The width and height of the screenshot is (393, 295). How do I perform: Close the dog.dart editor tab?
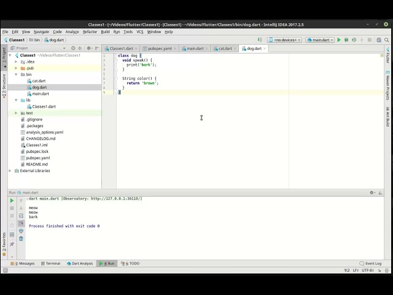tap(265, 49)
